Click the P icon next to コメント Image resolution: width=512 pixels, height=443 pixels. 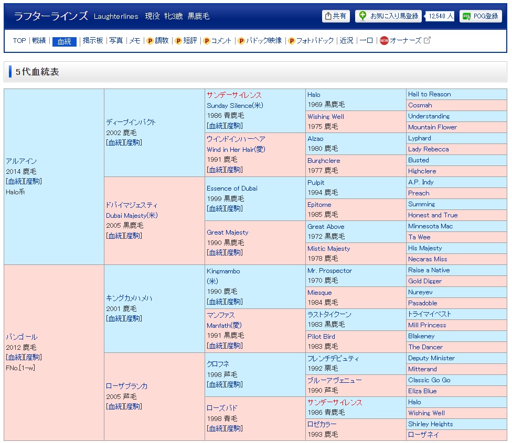[207, 41]
